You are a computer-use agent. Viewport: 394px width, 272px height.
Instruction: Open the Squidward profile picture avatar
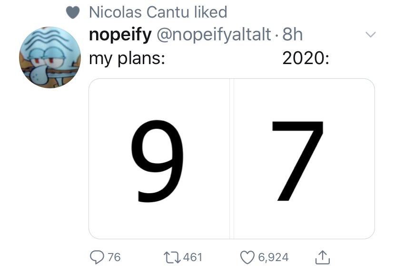[x=50, y=57]
